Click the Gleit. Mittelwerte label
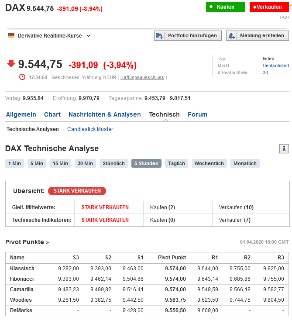Image resolution: width=292 pixels, height=324 pixels. click(34, 207)
